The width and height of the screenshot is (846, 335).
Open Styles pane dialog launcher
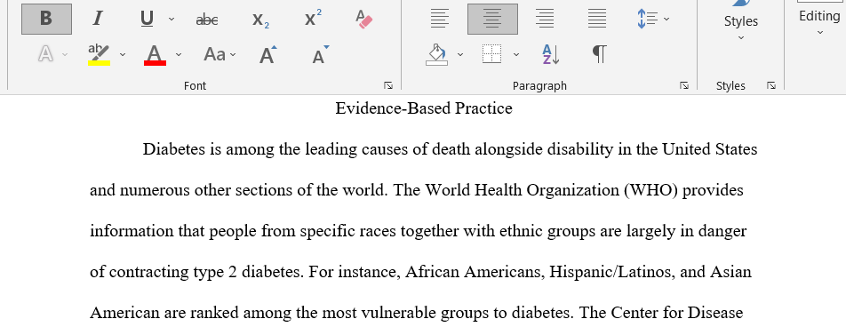pyautogui.click(x=771, y=85)
